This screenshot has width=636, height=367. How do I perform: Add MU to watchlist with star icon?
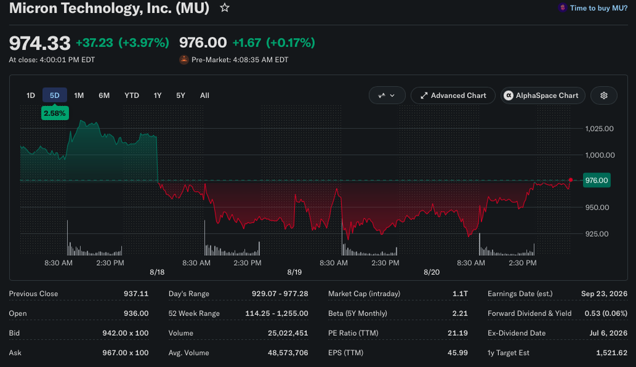click(x=225, y=7)
